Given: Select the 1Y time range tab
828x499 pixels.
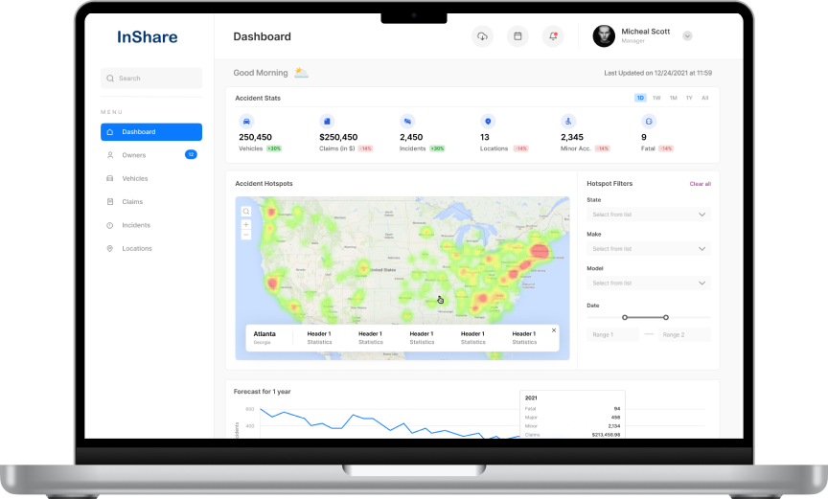Looking at the screenshot, I should (x=689, y=98).
